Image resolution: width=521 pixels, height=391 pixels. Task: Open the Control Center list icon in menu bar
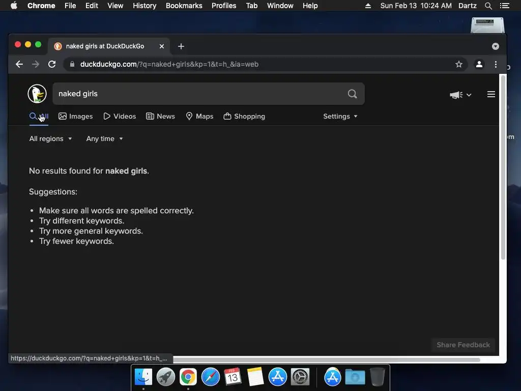tap(504, 6)
